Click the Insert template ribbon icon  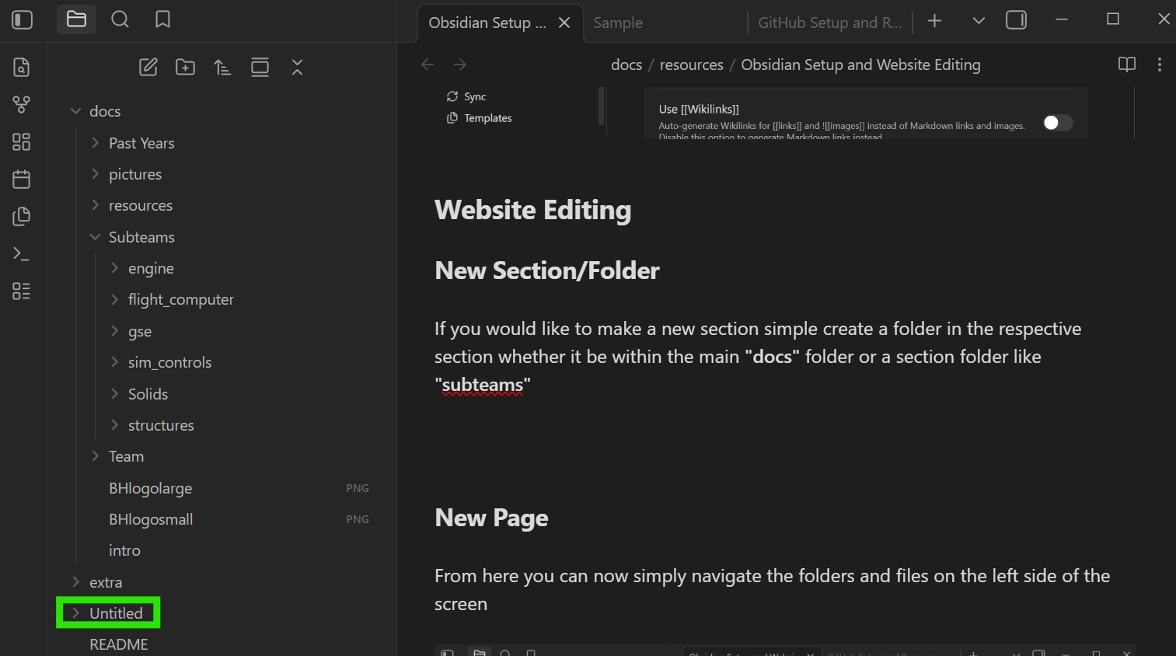coord(22,216)
